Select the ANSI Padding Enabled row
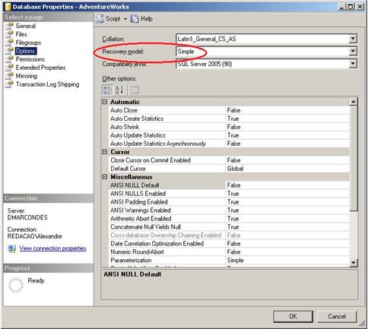Image resolution: width=368 pixels, height=329 pixels. (229, 202)
